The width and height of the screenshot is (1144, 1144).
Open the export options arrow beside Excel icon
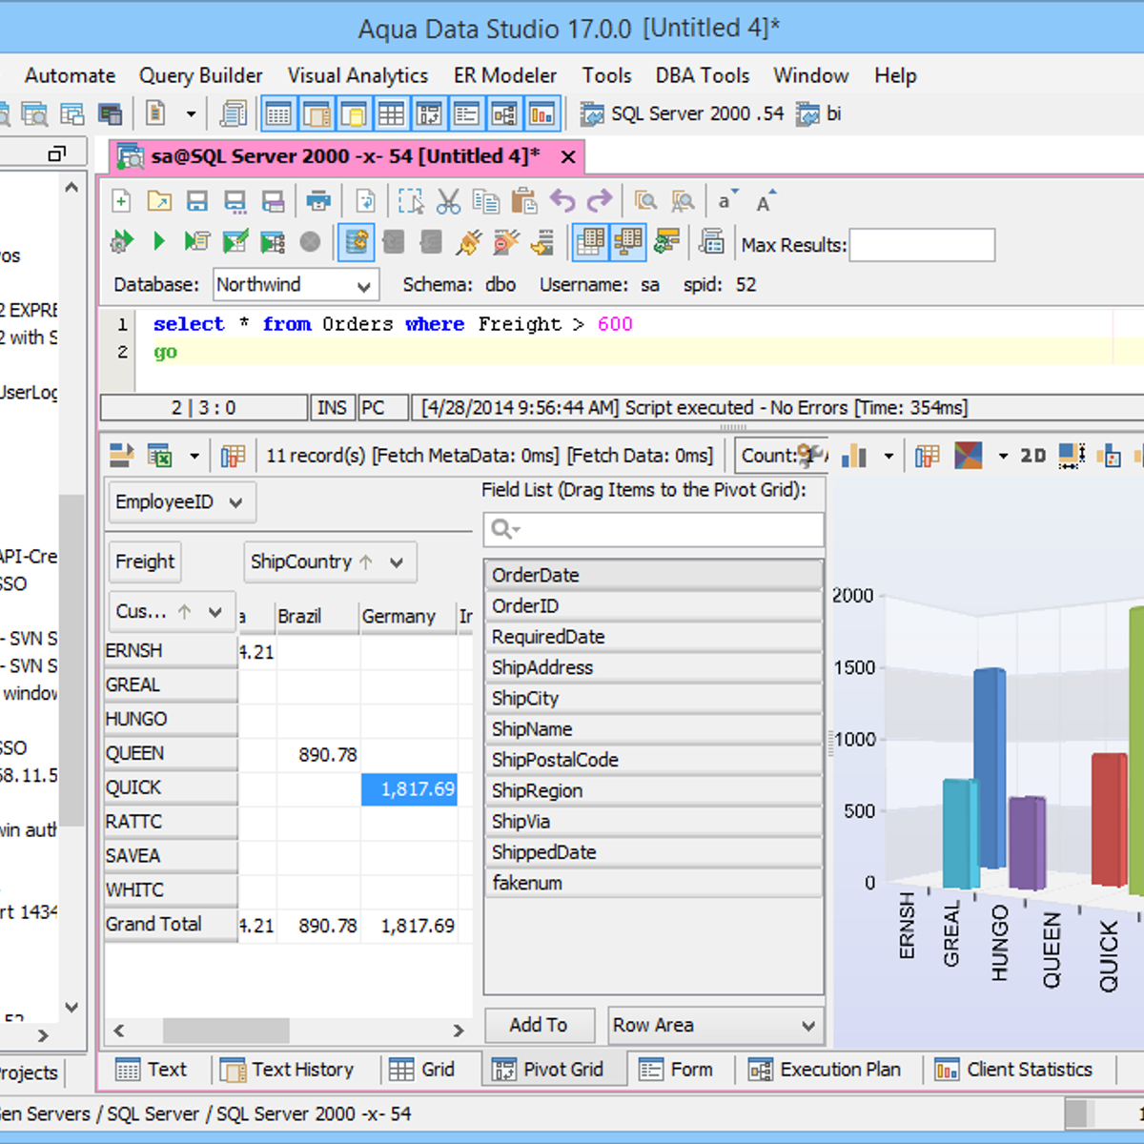[x=194, y=457]
